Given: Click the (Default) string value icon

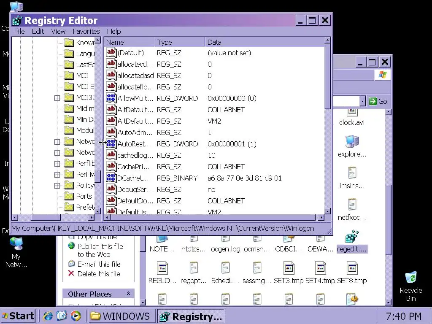Looking at the screenshot, I should (x=111, y=53).
